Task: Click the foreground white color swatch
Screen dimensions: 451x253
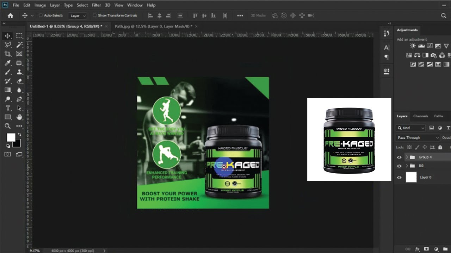Action: tap(11, 137)
